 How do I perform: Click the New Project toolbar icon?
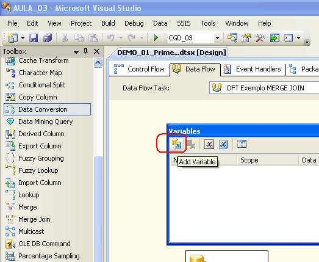point(13,38)
